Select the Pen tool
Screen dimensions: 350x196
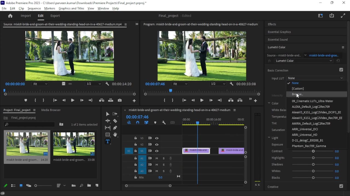point(115,128)
